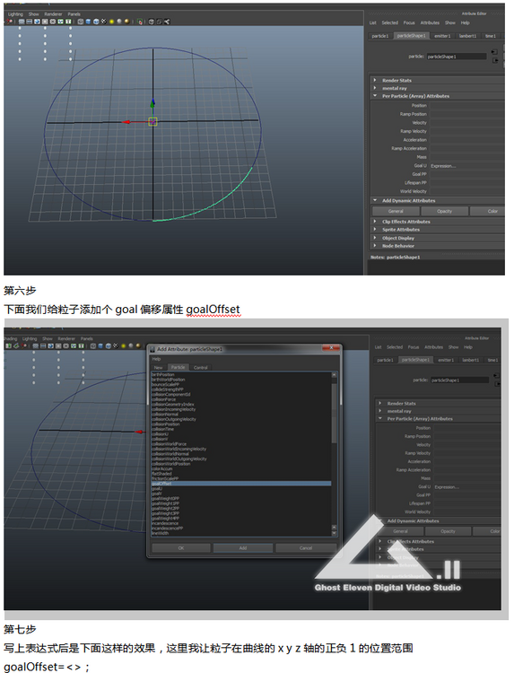Open Help menu in Add Attribute dialog
The height and width of the screenshot is (673, 514).
pos(157,359)
